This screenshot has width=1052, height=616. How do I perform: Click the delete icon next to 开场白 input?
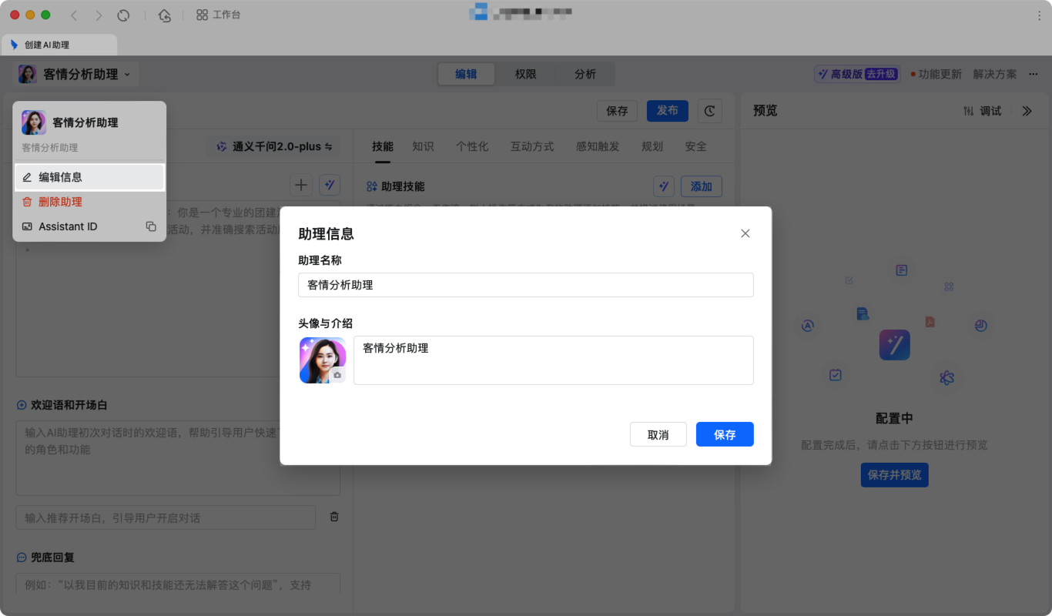pos(333,517)
